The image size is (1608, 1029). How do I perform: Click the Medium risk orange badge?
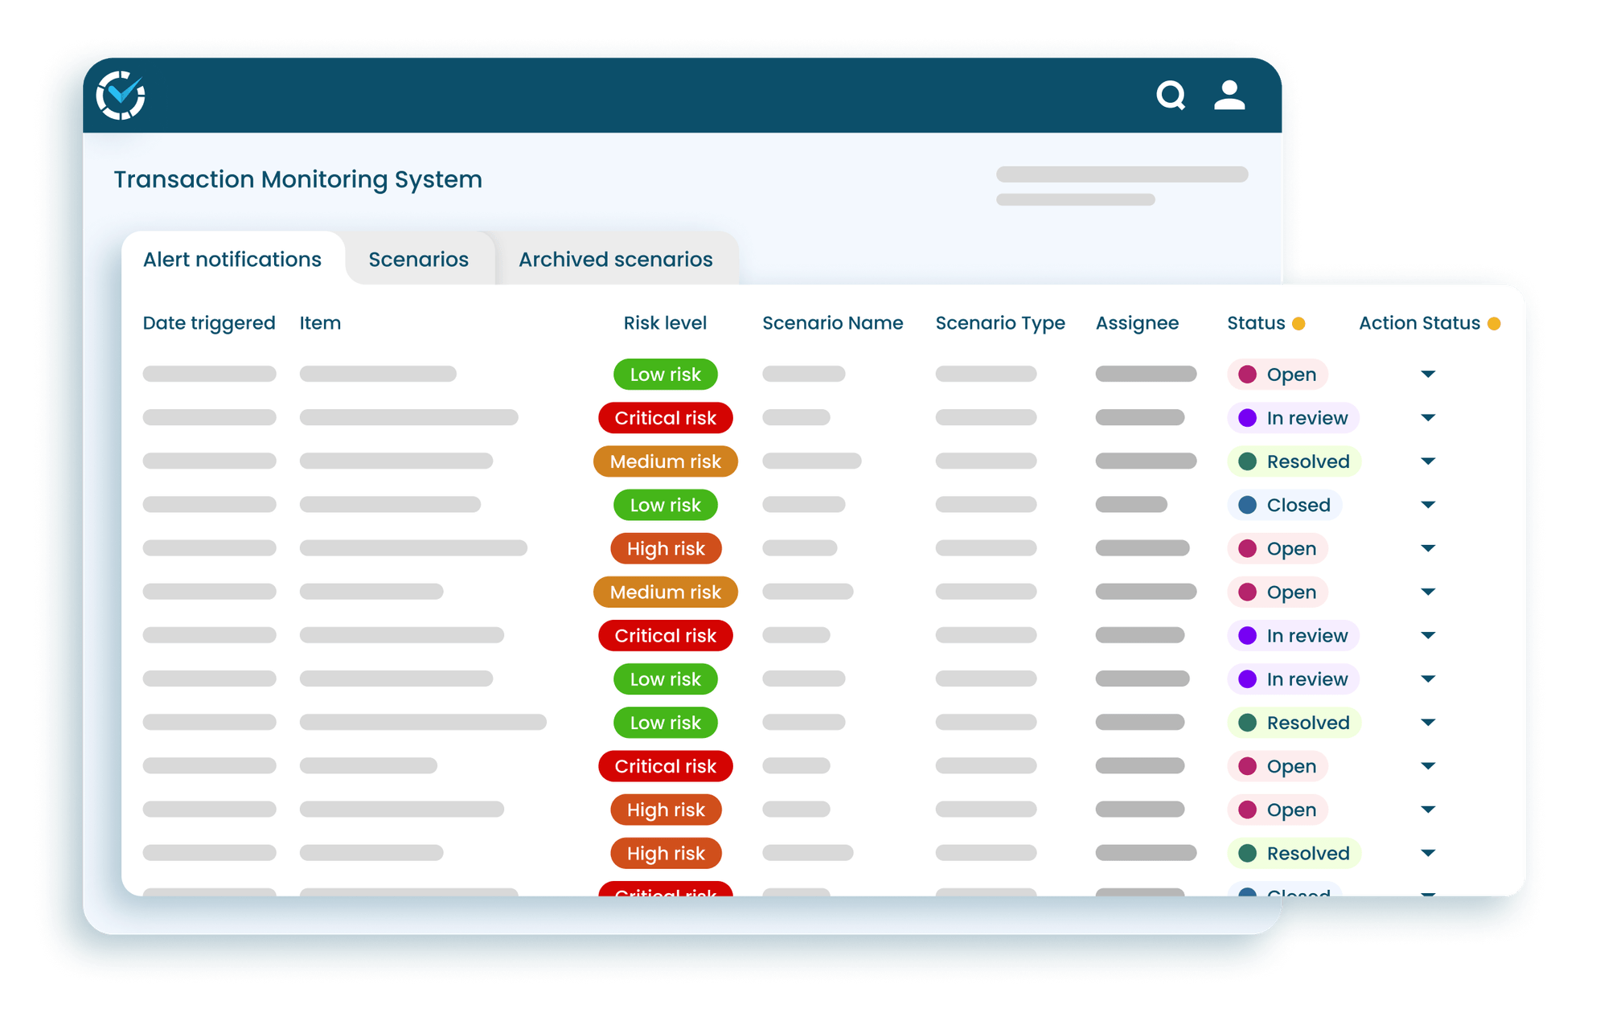point(665,461)
